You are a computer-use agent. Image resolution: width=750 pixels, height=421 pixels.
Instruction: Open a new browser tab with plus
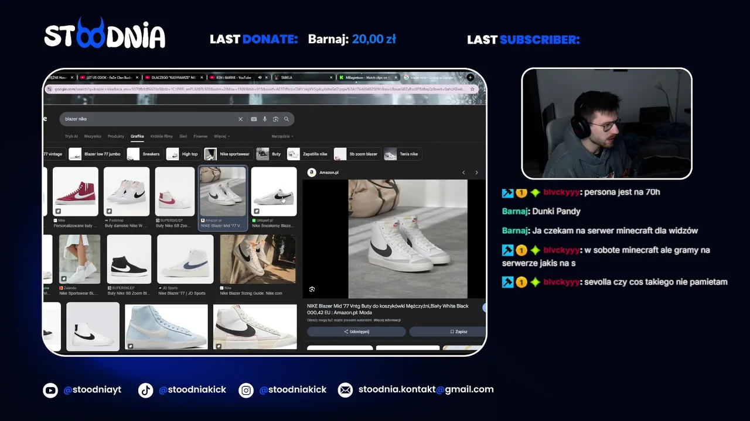pyautogui.click(x=470, y=77)
